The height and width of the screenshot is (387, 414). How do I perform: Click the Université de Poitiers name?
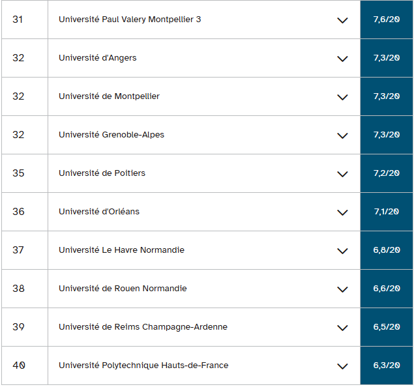click(102, 173)
